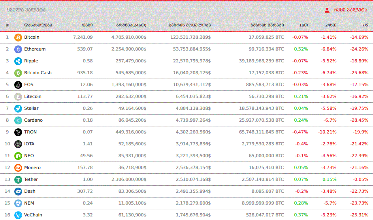Open the Cardano currency link
Screen dimensions: 373x220
click(33, 120)
